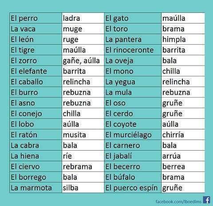Viewport: 213px width, 206px height.
Task: Select the 'El elefante' cell
Action: point(35,71)
